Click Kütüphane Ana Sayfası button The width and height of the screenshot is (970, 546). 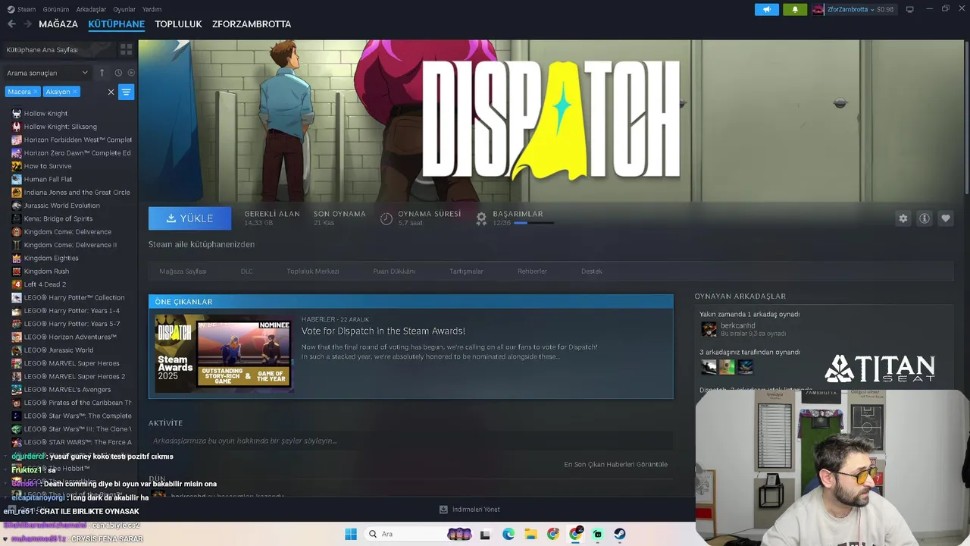coord(59,49)
